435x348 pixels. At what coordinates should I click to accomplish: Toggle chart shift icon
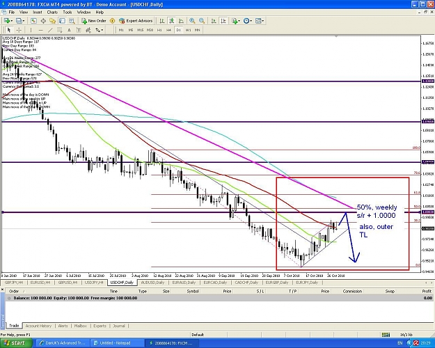click(x=223, y=21)
